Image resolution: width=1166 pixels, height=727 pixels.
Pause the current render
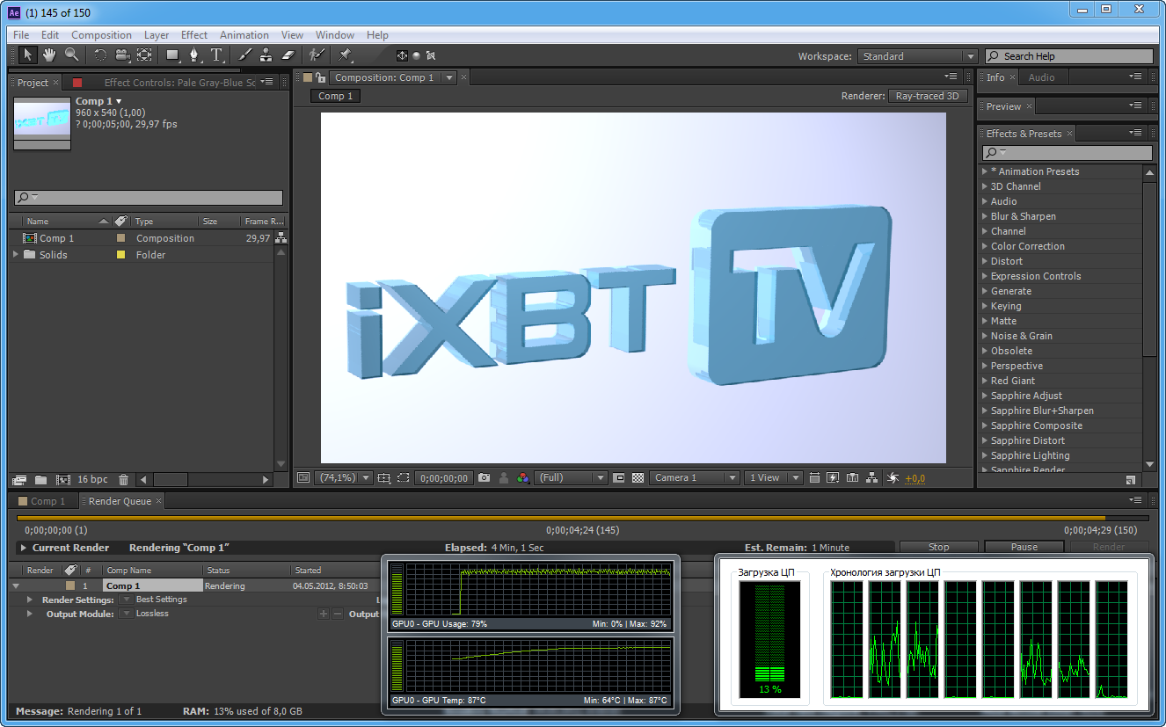point(1024,547)
